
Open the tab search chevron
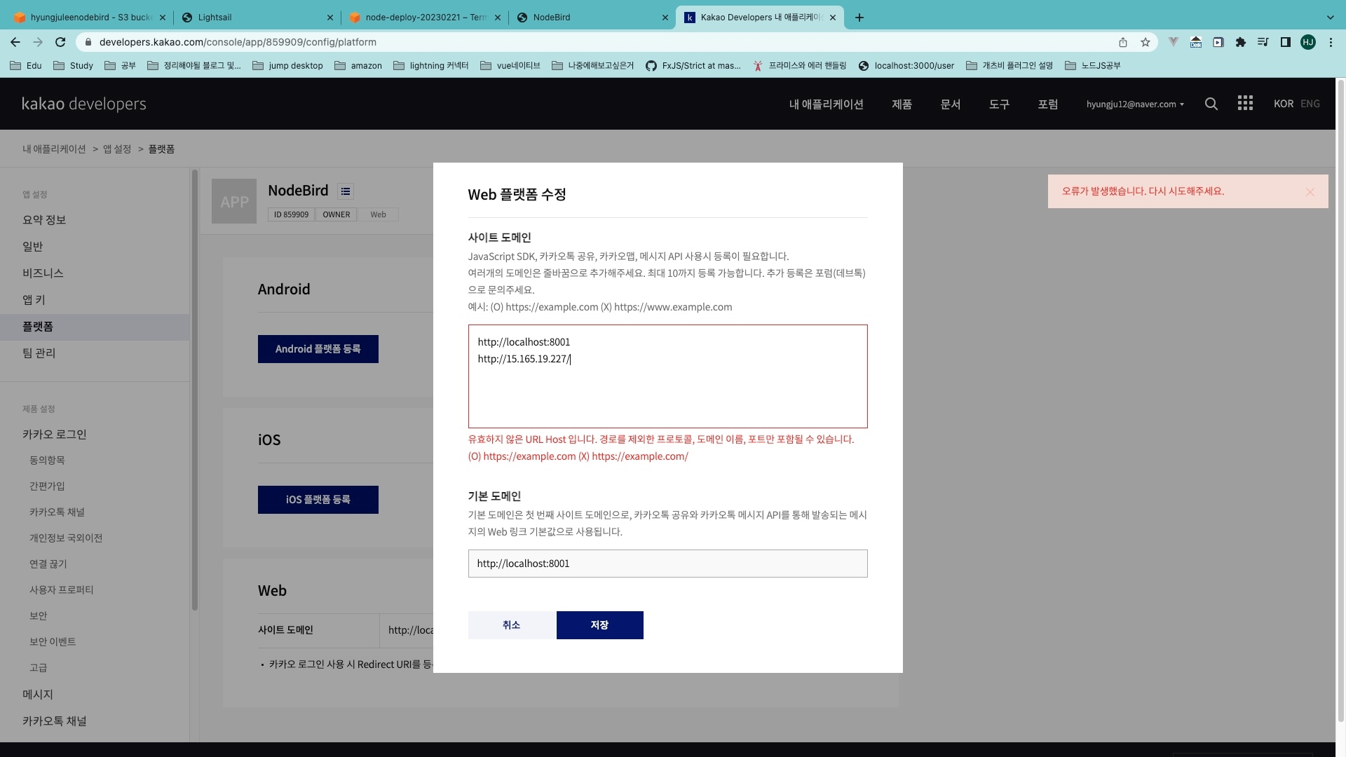pos(1331,18)
